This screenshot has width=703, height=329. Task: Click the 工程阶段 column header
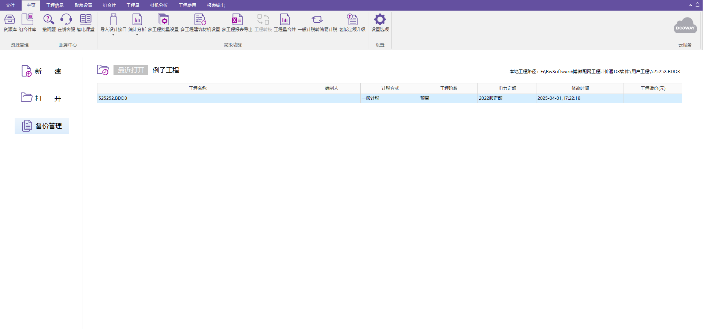tap(449, 88)
